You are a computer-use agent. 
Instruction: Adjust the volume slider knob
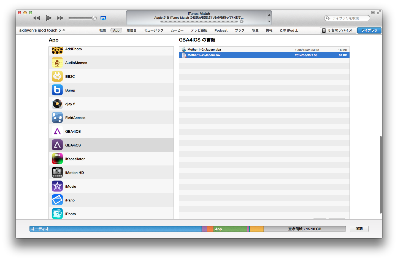pyautogui.click(x=94, y=18)
